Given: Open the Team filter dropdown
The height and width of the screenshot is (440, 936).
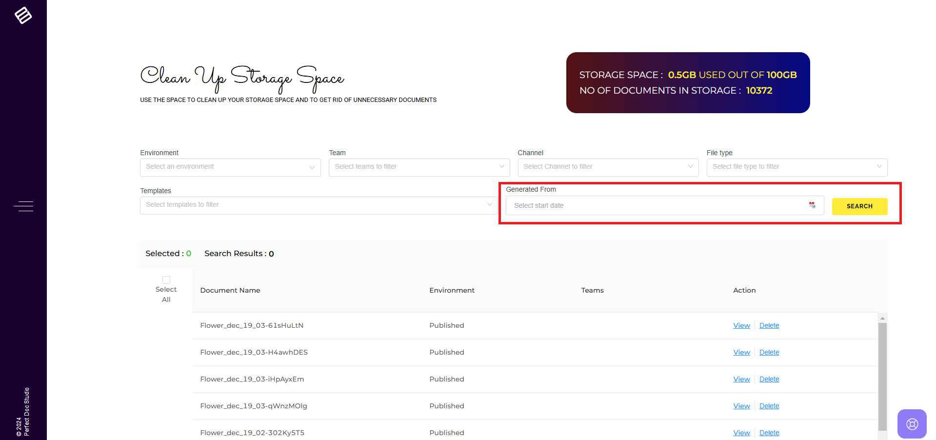Looking at the screenshot, I should (419, 167).
